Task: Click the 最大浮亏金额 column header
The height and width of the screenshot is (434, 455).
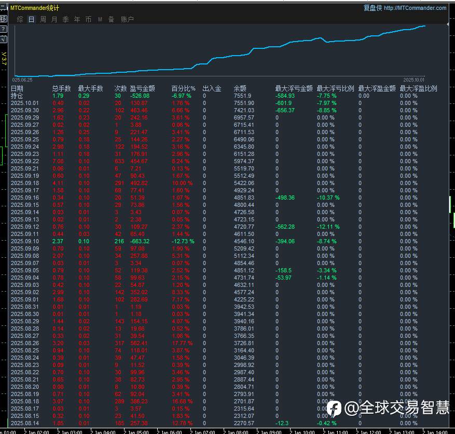Action: 294,88
